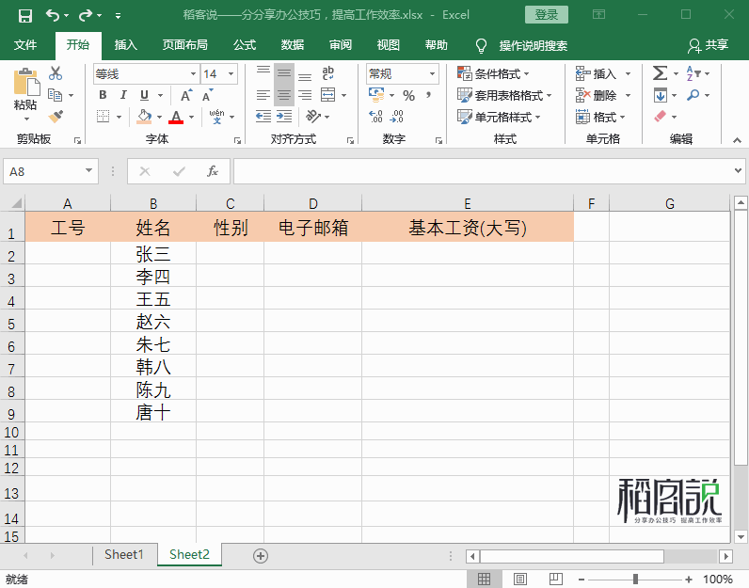Toggle align text left
The image size is (749, 588).
(263, 95)
